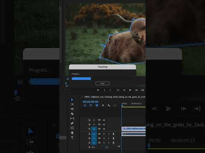Screen dimensions: 205x153
Task: Toggle insert sequences as nests button
Action: 85,105
